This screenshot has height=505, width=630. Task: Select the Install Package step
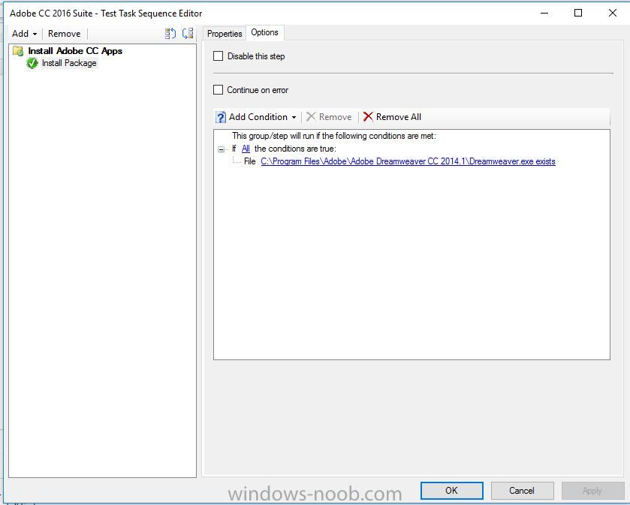click(x=69, y=63)
